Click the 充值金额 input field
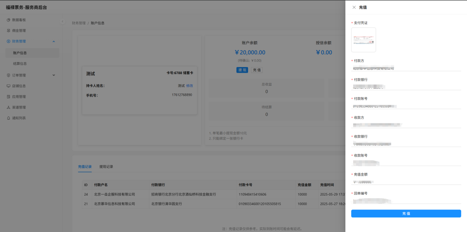The width and height of the screenshot is (467, 232). [406, 182]
